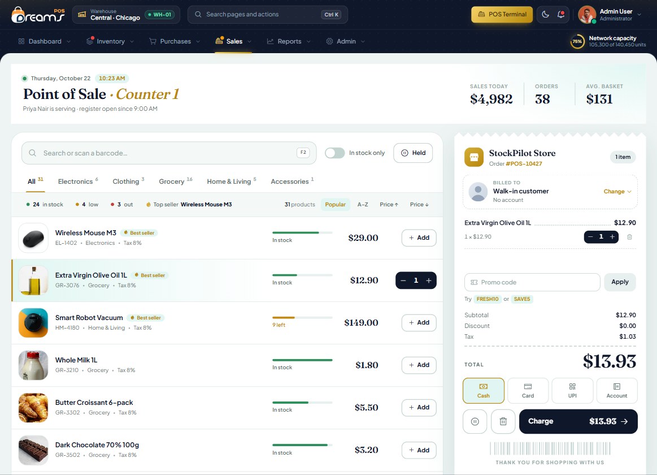Select Account payment method

tap(617, 391)
